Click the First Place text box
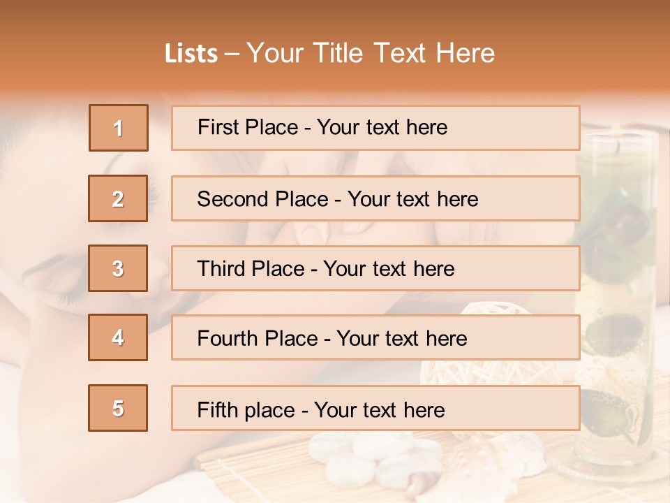Image resolution: width=670 pixels, height=503 pixels. click(x=375, y=128)
